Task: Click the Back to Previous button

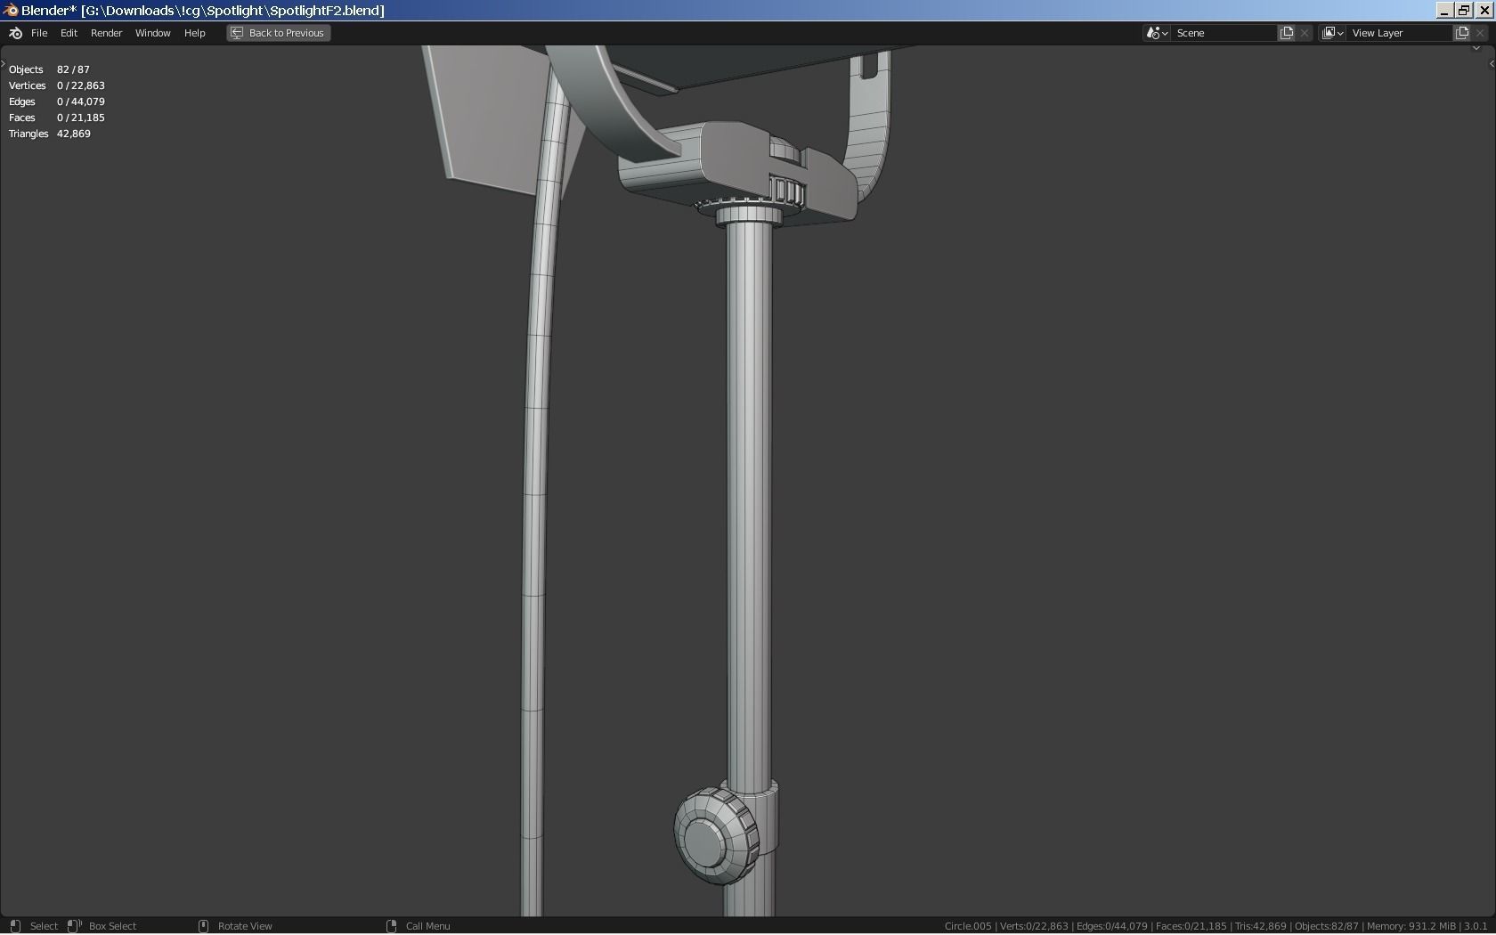Action: (x=278, y=33)
